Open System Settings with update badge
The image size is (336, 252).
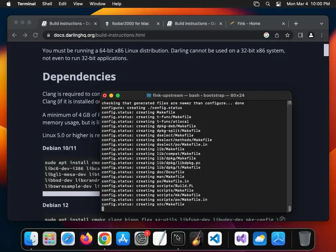141,238
